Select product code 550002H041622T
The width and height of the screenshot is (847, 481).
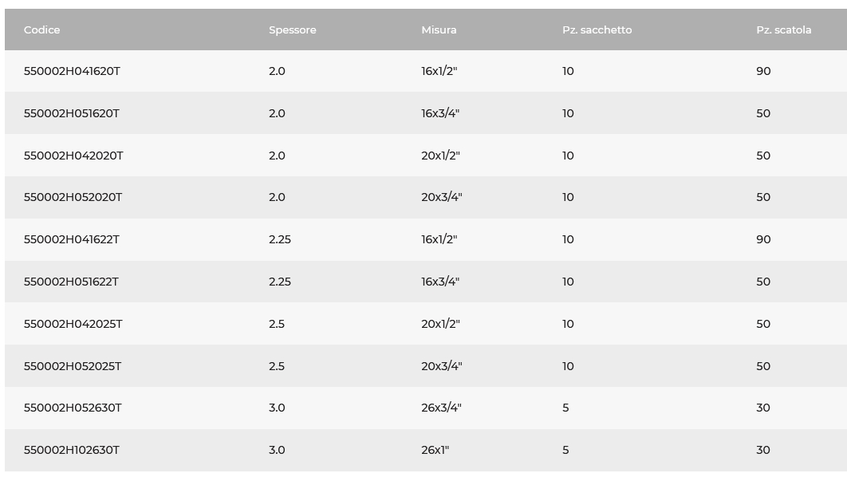click(72, 239)
